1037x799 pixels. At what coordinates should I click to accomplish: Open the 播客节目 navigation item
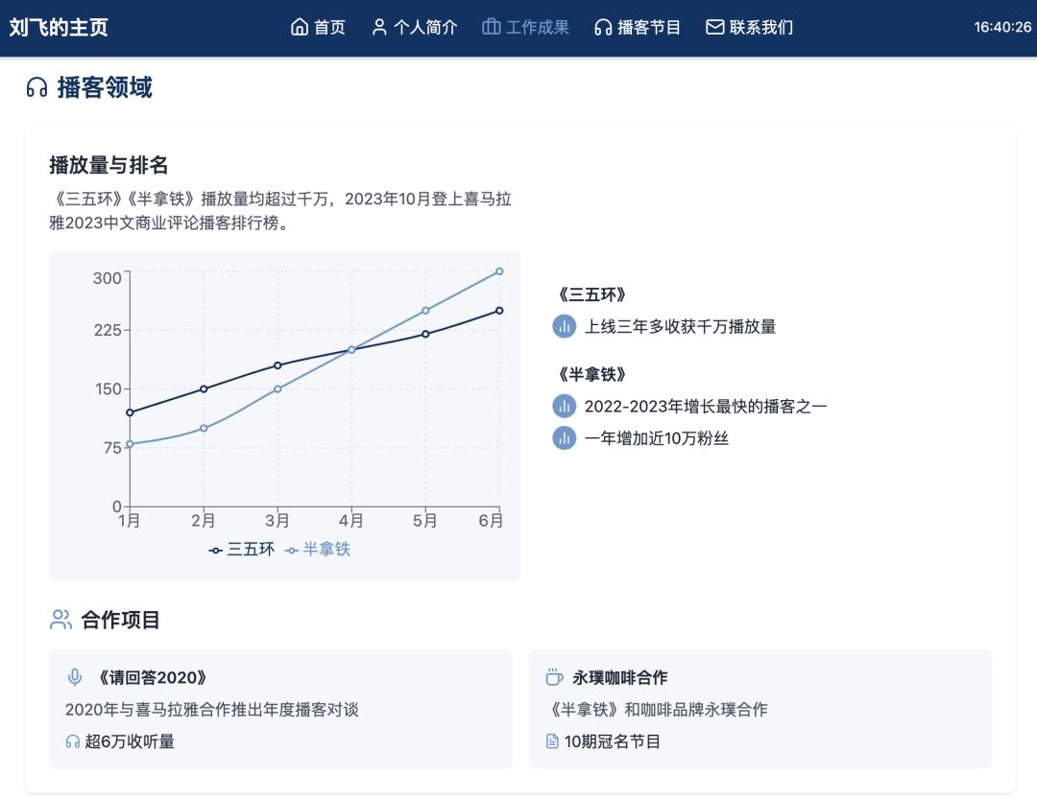tap(638, 27)
